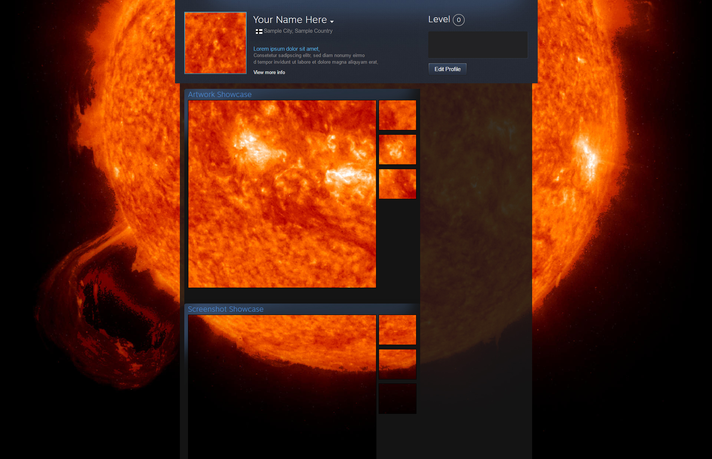Click the Your Name Here profile name

pos(290,20)
